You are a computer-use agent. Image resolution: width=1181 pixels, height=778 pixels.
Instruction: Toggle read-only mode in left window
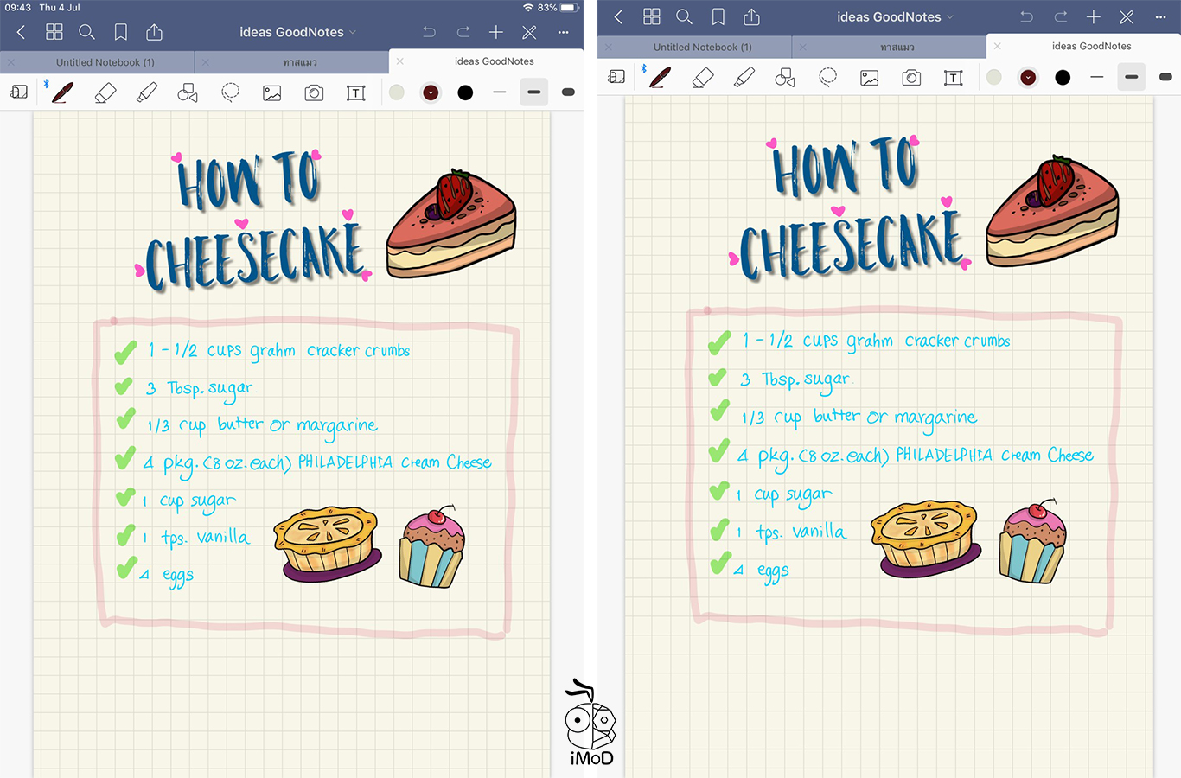[x=529, y=32]
